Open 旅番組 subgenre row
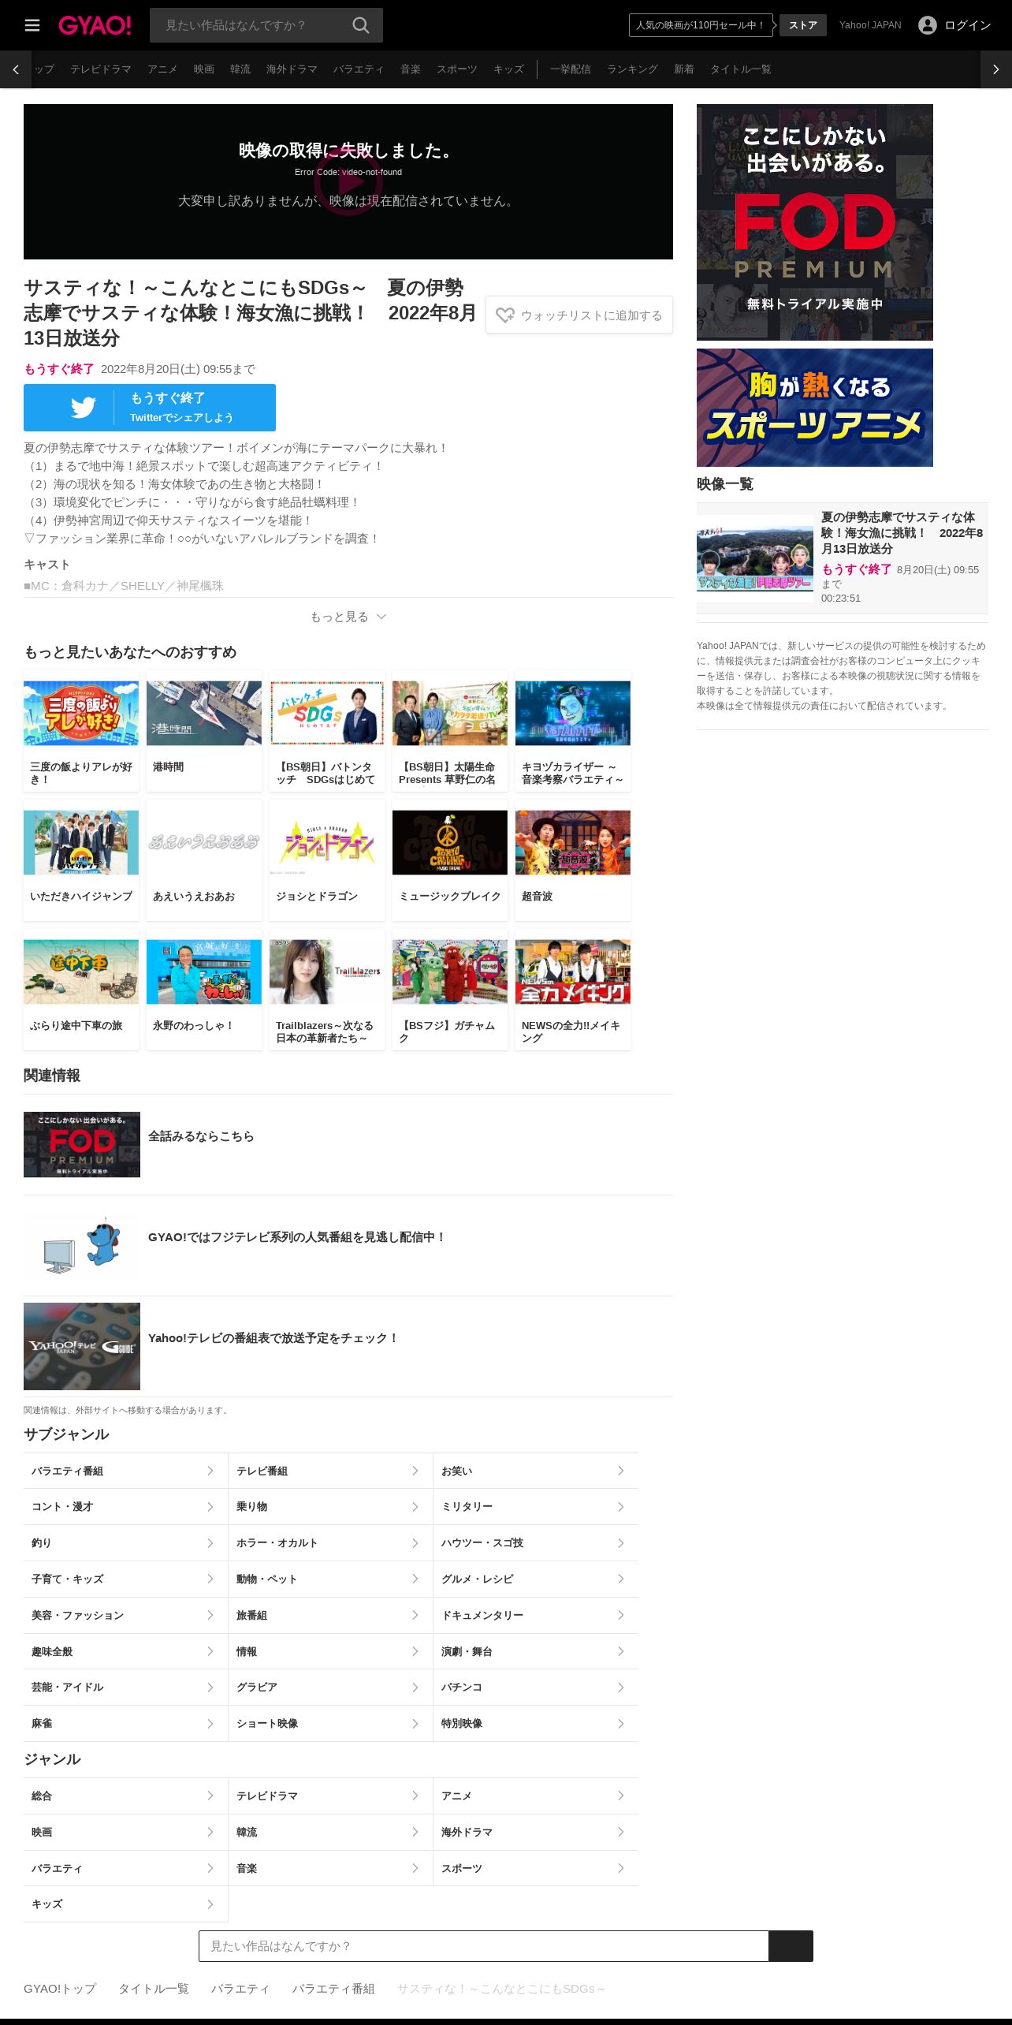The width and height of the screenshot is (1012, 2025). (x=330, y=1616)
